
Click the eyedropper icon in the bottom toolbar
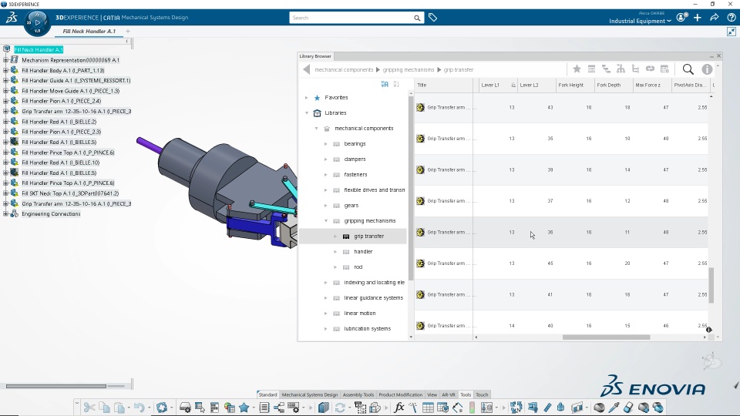(x=614, y=408)
